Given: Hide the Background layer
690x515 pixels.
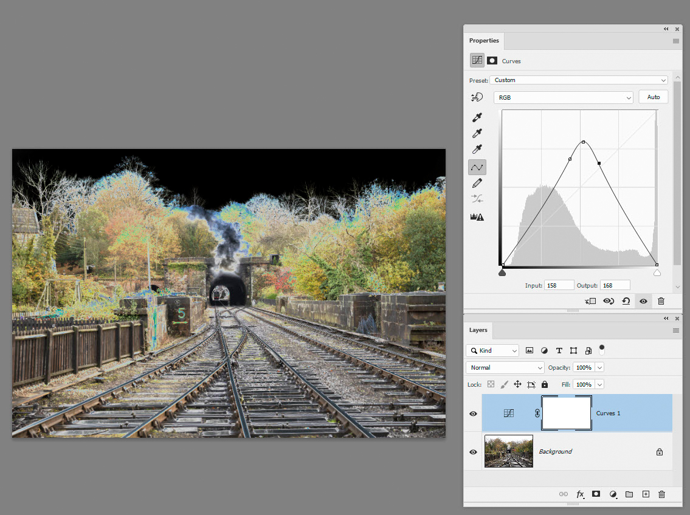Looking at the screenshot, I should (473, 451).
